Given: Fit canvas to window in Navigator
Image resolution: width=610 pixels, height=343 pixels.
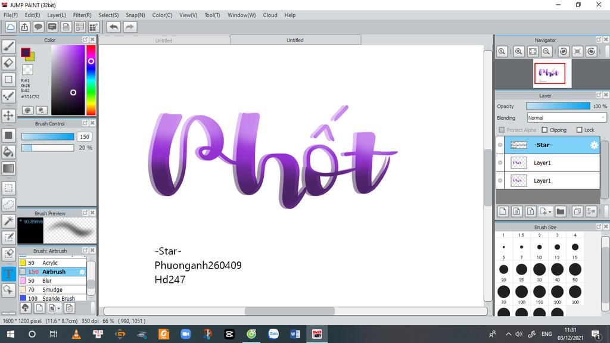Looking at the screenshot, I should (533, 51).
